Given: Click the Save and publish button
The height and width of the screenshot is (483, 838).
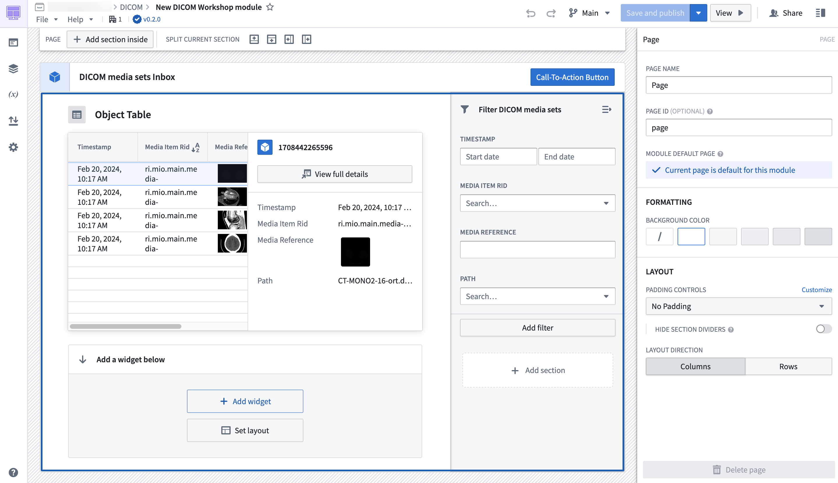Looking at the screenshot, I should pyautogui.click(x=655, y=13).
